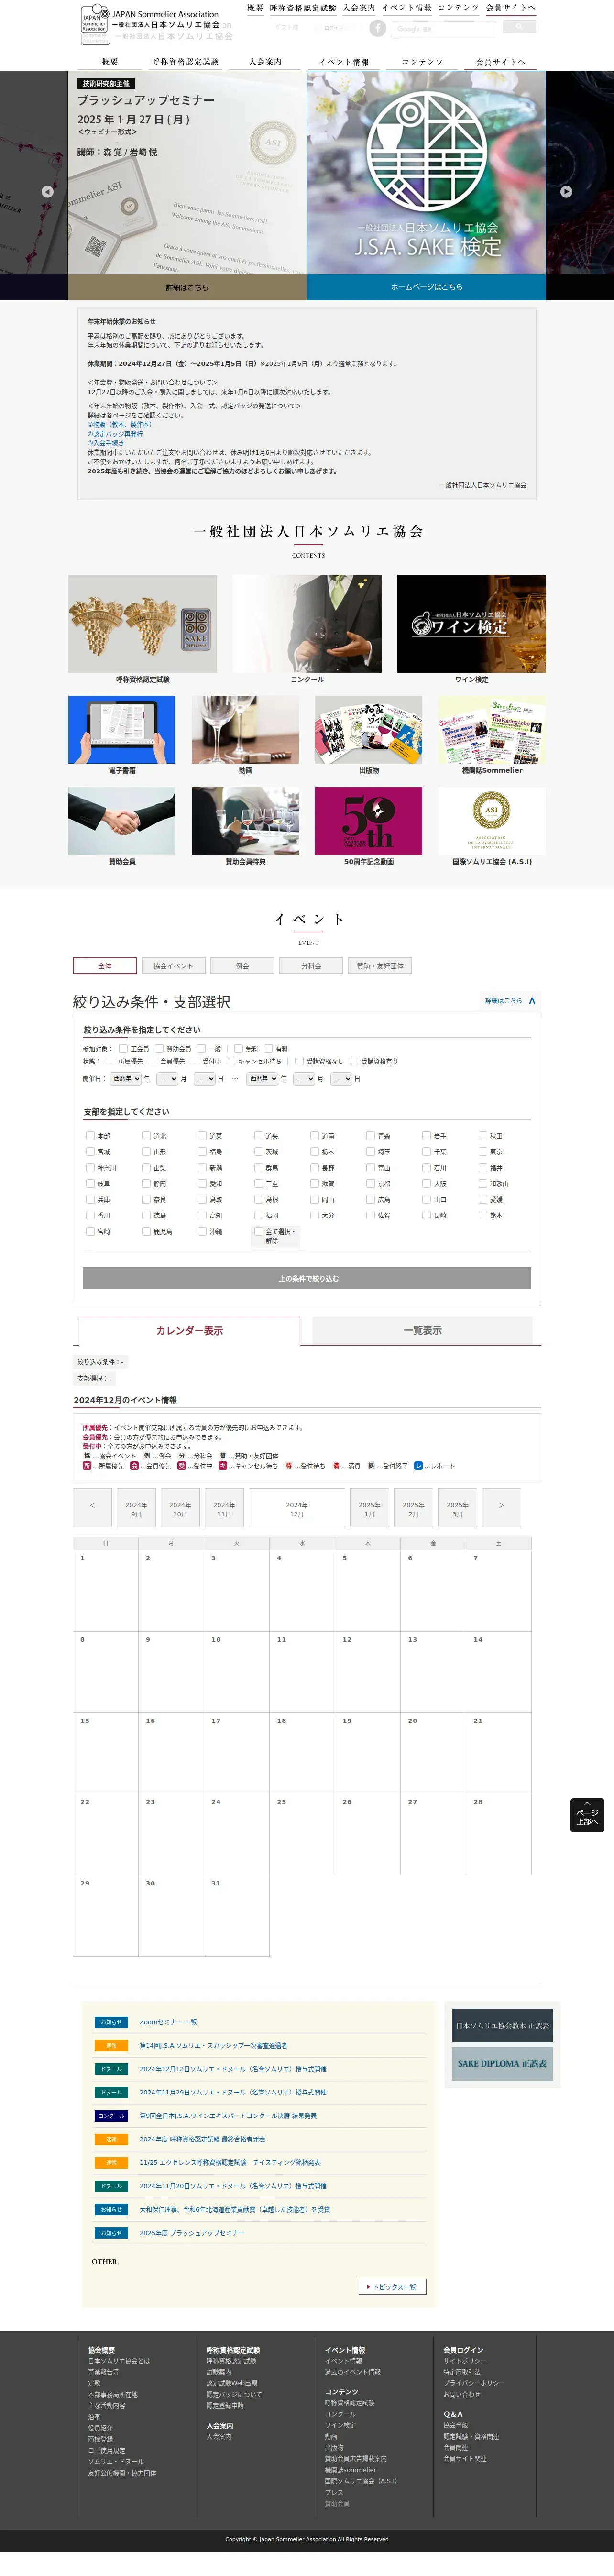The height and width of the screenshot is (2576, 614).
Task: Switch to the 一覧表示 tab
Action: click(422, 1331)
